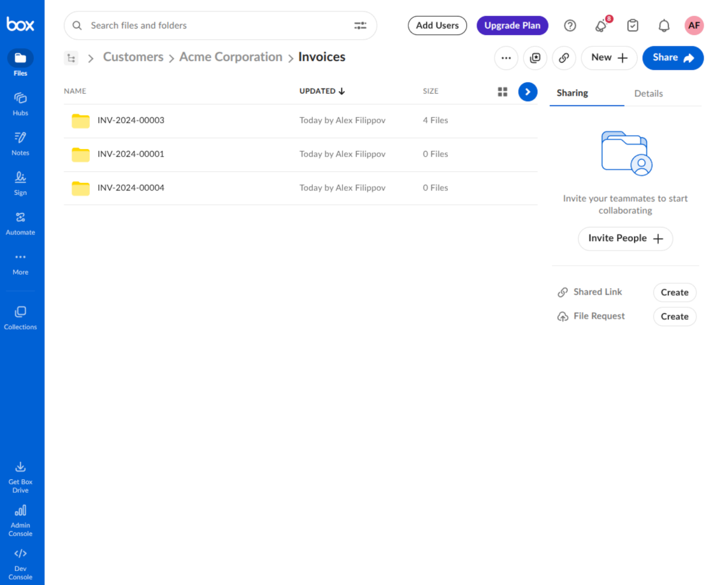Click the '4 Files' size cell
Screen dimensions: 720x585
[435, 120]
